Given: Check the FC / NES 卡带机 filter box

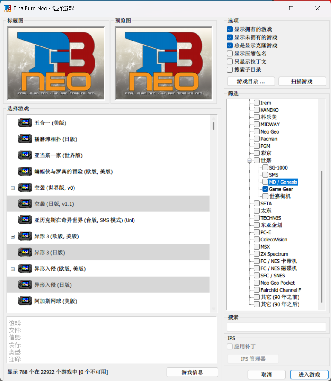Looking at the screenshot, I should pyautogui.click(x=257, y=261).
